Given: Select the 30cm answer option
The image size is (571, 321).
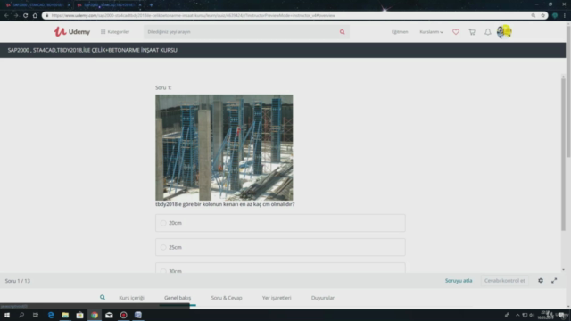Looking at the screenshot, I should [x=280, y=267].
